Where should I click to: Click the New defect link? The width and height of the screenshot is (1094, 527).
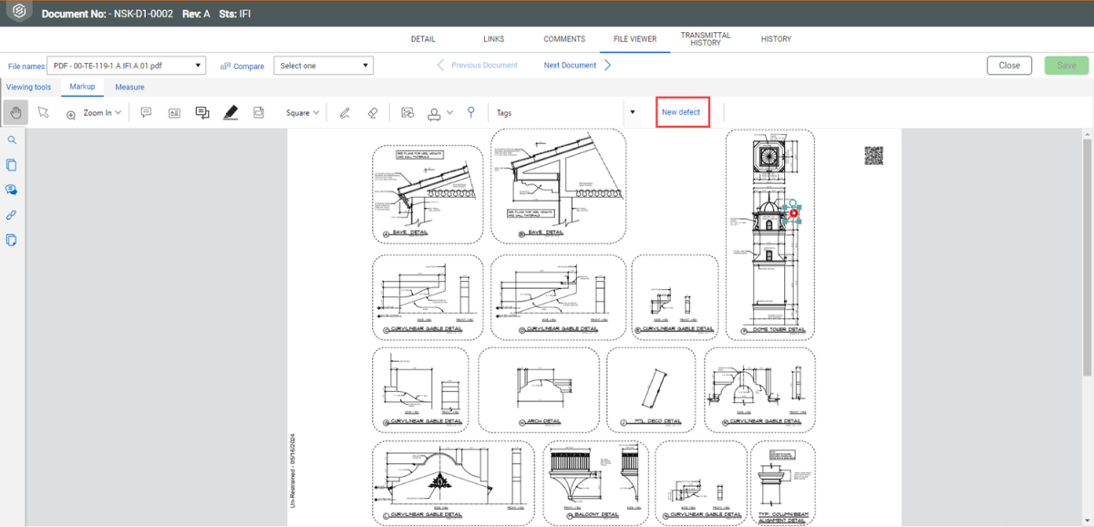coord(681,112)
